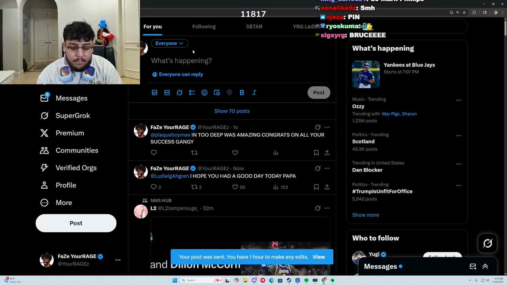Ask Grok about the @plaqueboymax post
This screenshot has width=507, height=285.
tap(318, 127)
